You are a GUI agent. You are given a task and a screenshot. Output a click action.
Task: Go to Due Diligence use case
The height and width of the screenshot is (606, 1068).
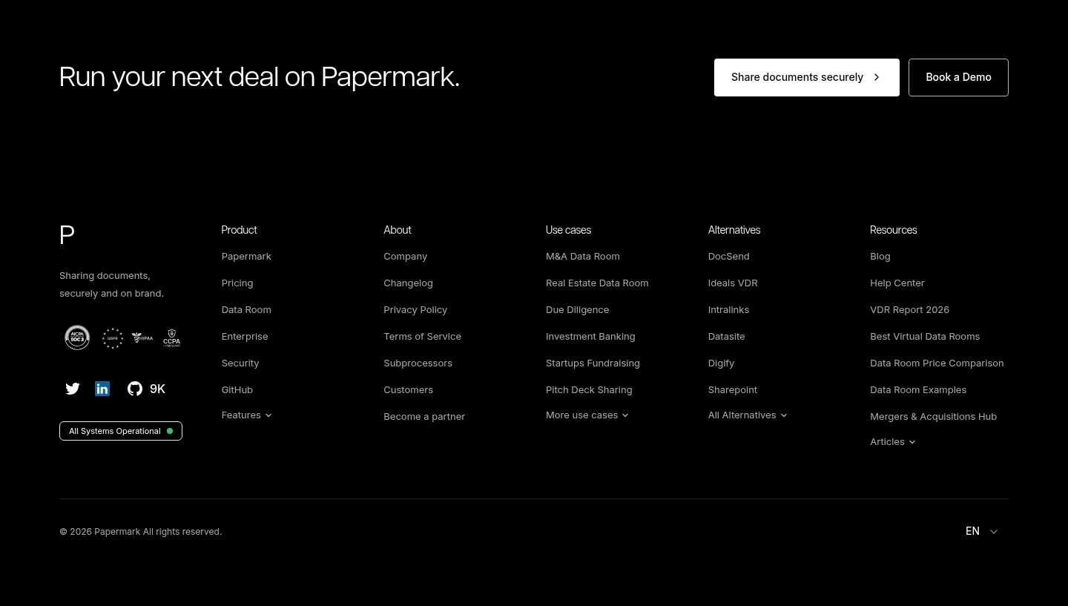pyautogui.click(x=577, y=309)
